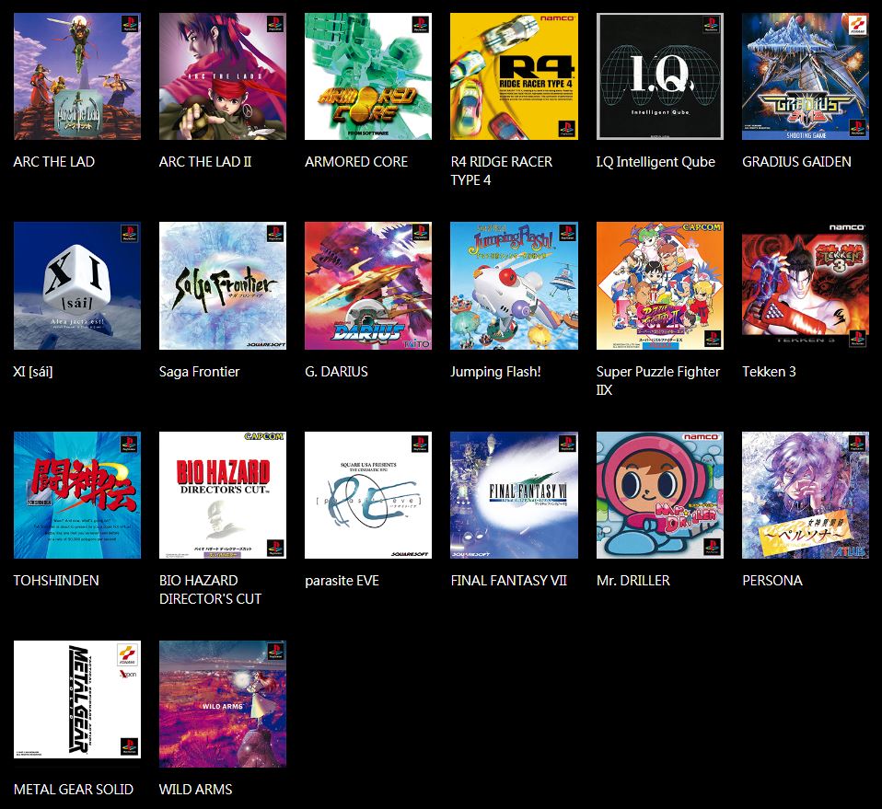The width and height of the screenshot is (882, 809).
Task: Open the R4 RIDGE RACER TYPE 4 cover
Action: pyautogui.click(x=513, y=75)
